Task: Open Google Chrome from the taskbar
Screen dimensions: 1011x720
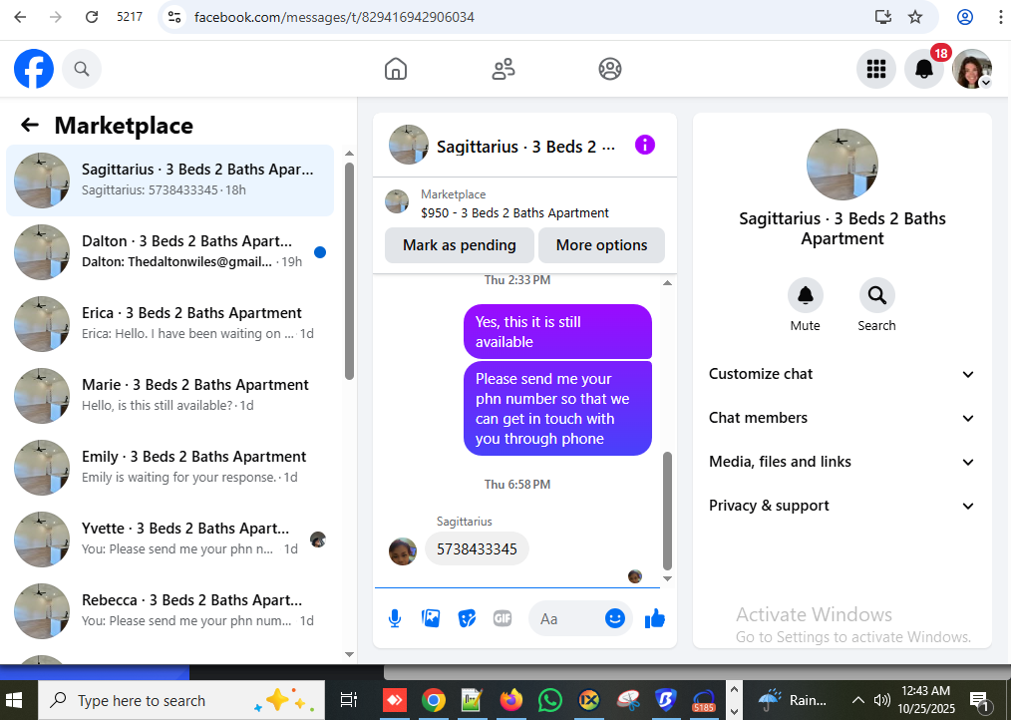Action: (x=434, y=700)
